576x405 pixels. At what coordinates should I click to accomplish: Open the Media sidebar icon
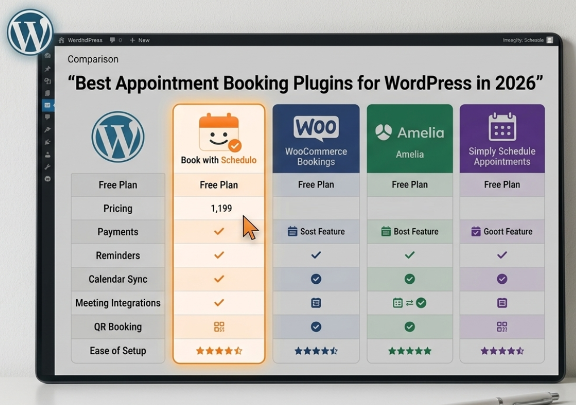pyautogui.click(x=48, y=81)
